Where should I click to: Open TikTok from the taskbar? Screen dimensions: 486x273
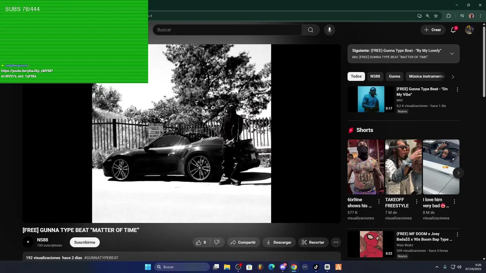tap(316, 267)
